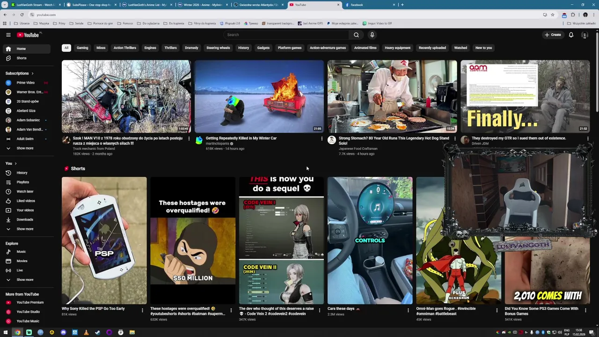The width and height of the screenshot is (599, 337).
Task: Switch to the Facebook browser tab
Action: click(x=370, y=5)
